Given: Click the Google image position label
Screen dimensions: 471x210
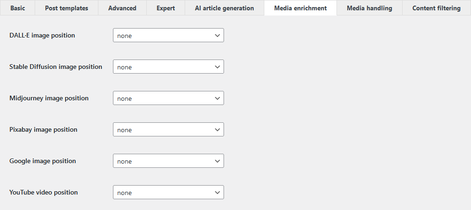Looking at the screenshot, I should [x=43, y=161].
